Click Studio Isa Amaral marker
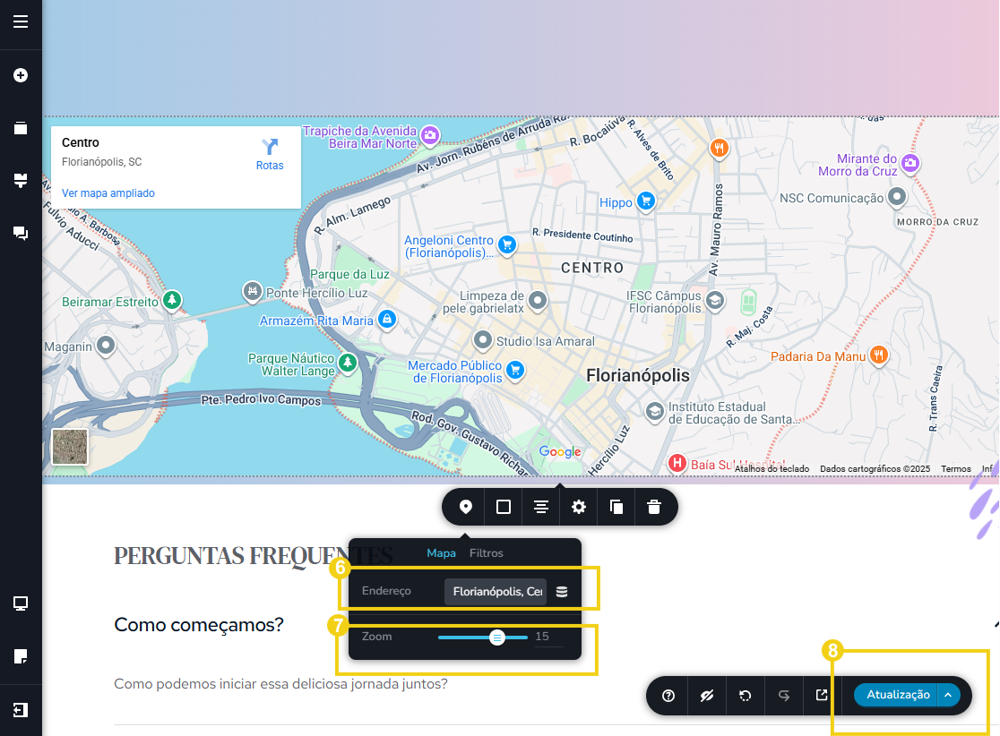Image resolution: width=1000 pixels, height=736 pixels. click(x=483, y=340)
